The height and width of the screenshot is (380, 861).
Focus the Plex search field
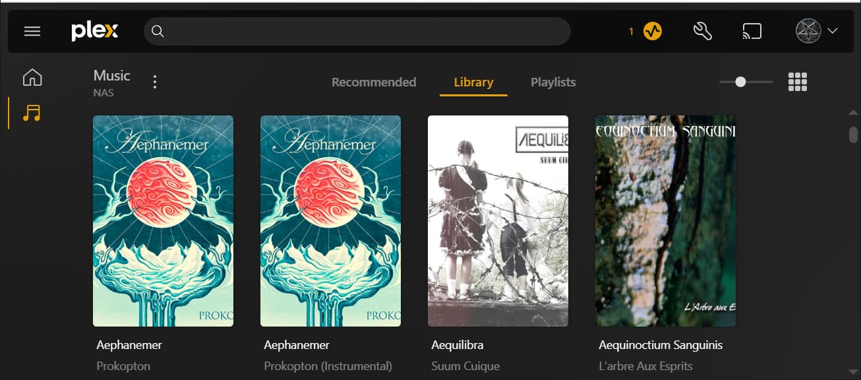click(x=357, y=31)
